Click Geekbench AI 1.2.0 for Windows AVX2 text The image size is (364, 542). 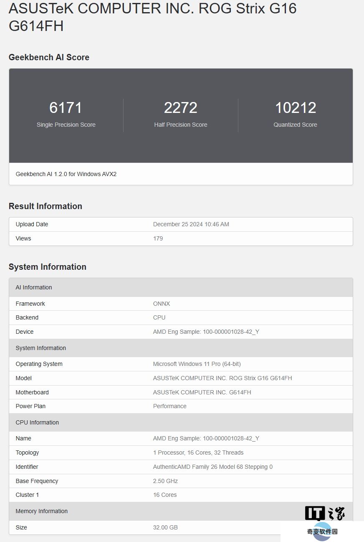pyautogui.click(x=66, y=174)
